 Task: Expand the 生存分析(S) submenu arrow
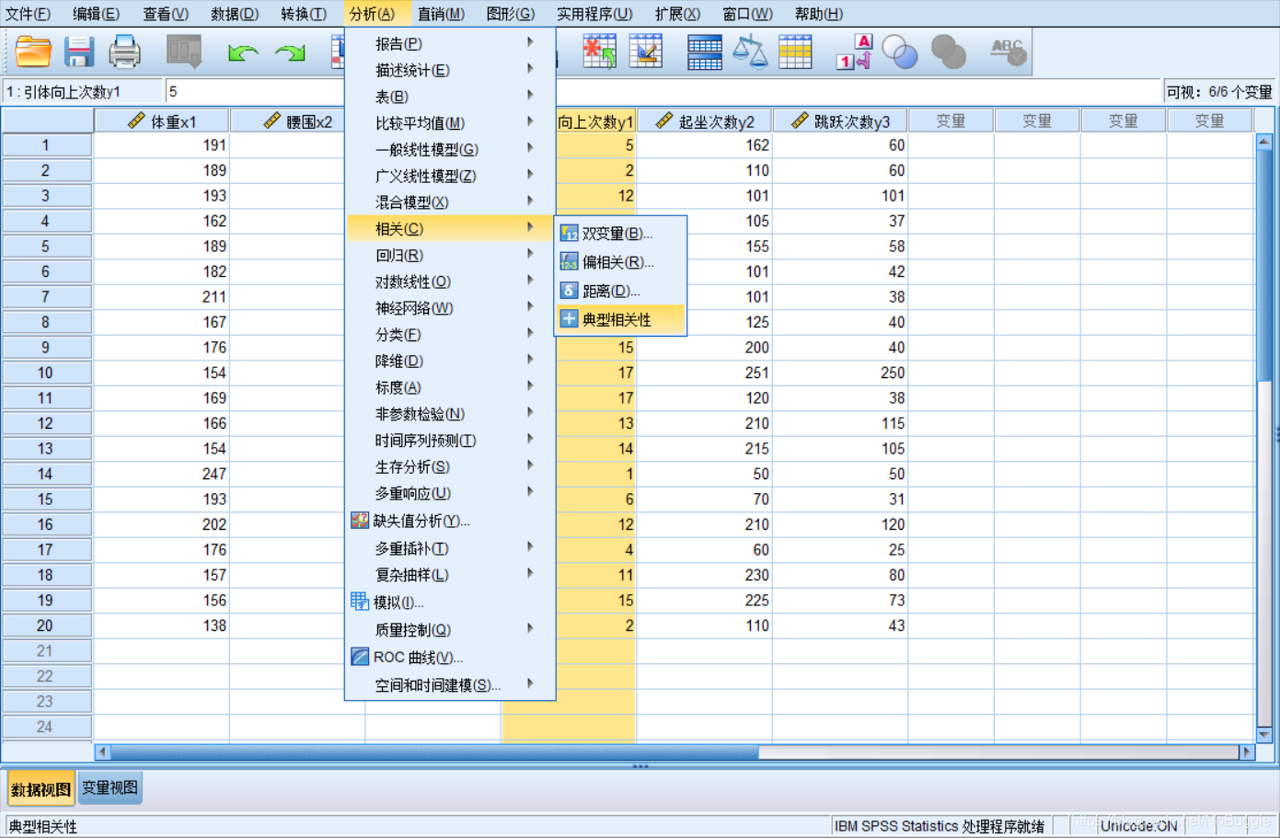pyautogui.click(x=531, y=465)
